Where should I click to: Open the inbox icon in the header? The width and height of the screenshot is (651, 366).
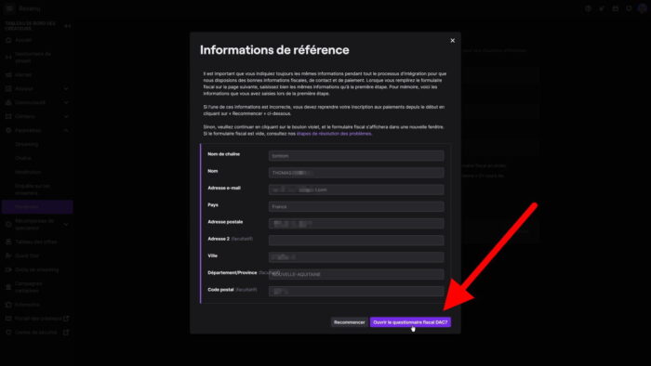point(616,8)
